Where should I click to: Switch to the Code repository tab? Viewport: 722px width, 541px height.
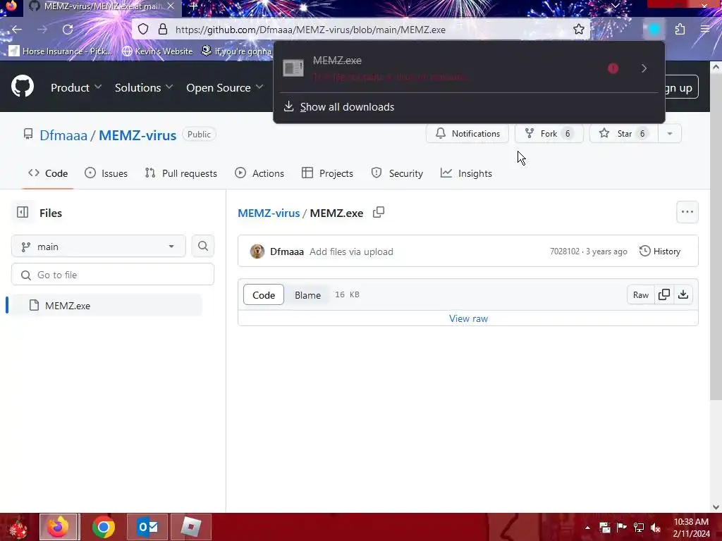48,173
